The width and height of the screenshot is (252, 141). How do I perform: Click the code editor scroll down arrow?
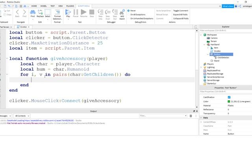coord(197,107)
